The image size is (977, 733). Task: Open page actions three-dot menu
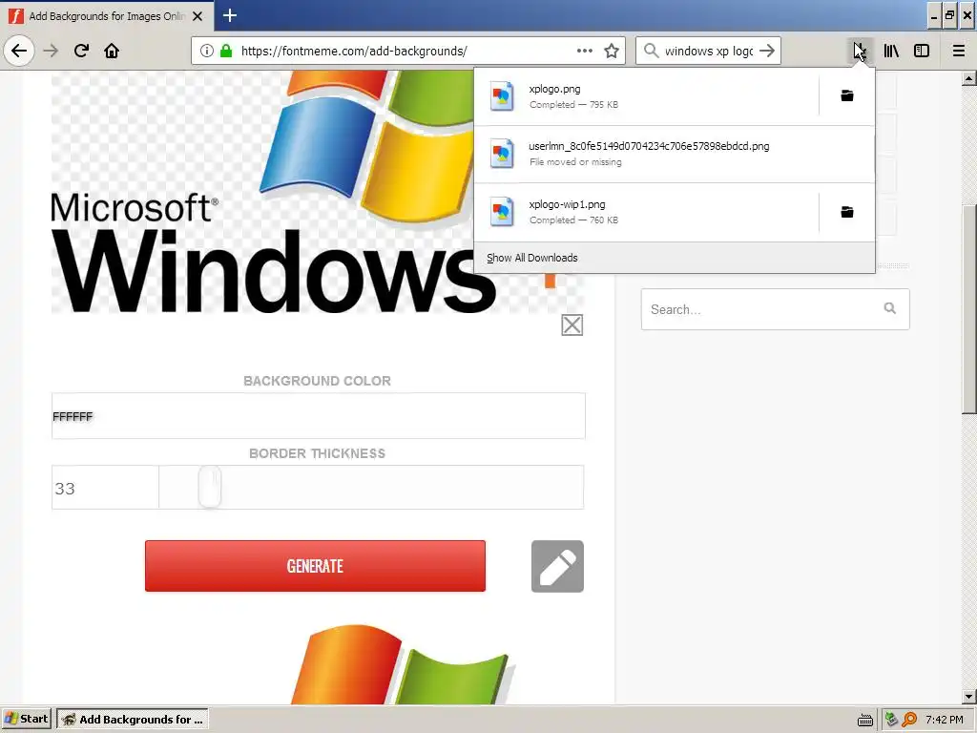585,51
